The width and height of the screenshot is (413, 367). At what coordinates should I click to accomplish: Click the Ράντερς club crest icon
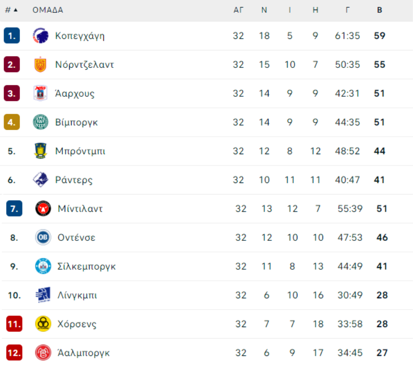click(x=40, y=179)
